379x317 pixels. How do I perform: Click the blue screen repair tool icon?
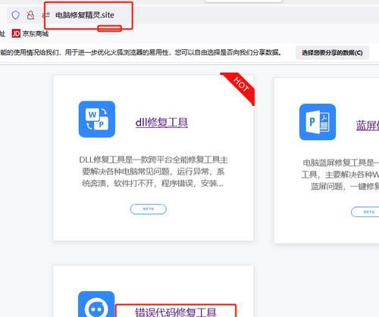[318, 122]
